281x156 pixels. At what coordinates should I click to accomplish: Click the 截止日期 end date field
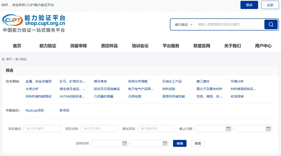coord(254,129)
